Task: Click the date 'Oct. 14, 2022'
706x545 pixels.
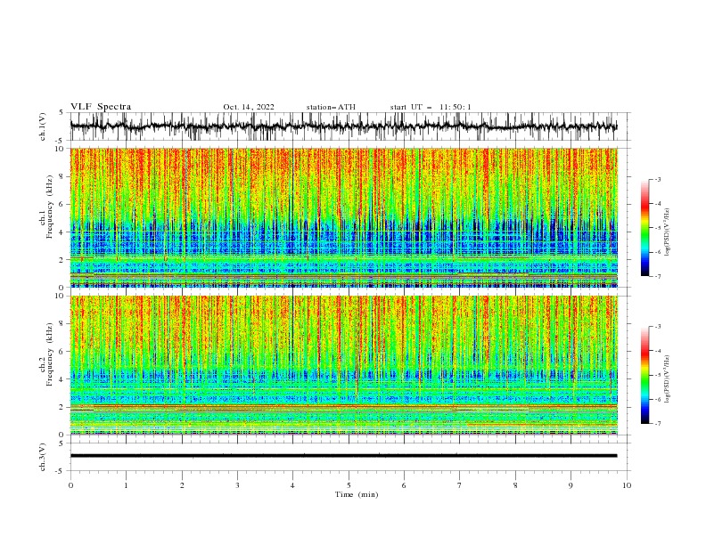Action: point(249,107)
